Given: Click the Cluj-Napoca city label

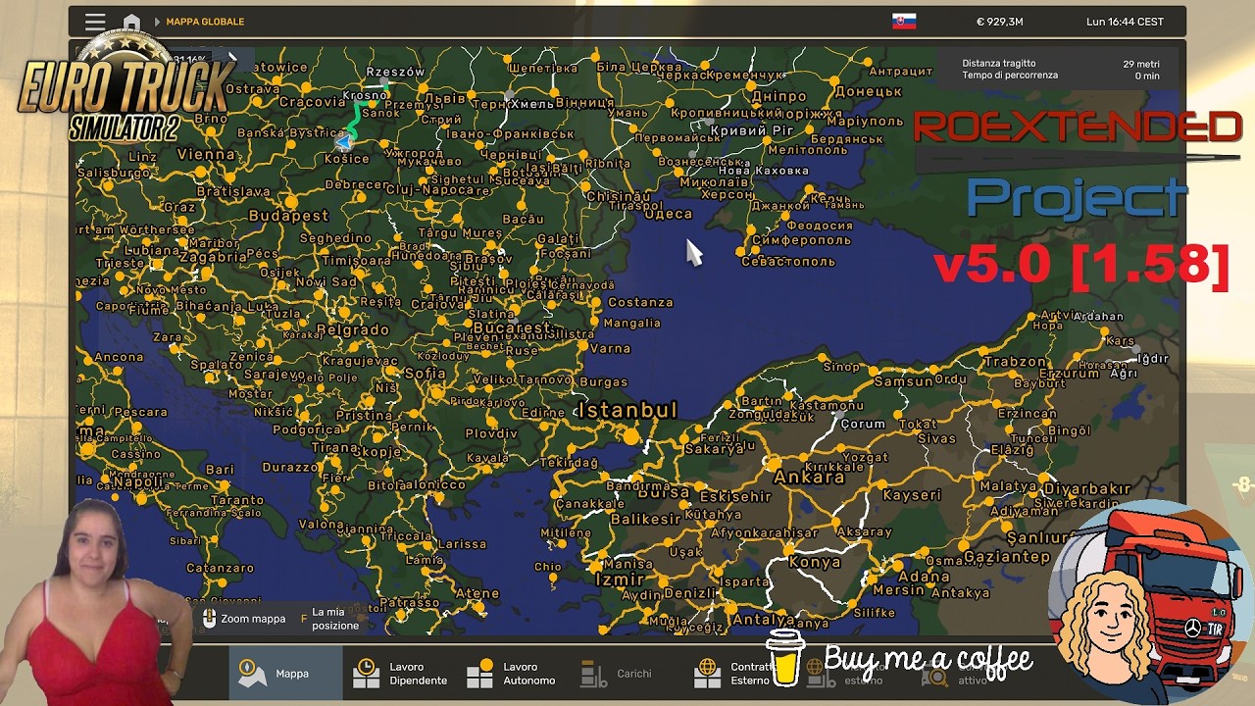Looking at the screenshot, I should coord(430,189).
